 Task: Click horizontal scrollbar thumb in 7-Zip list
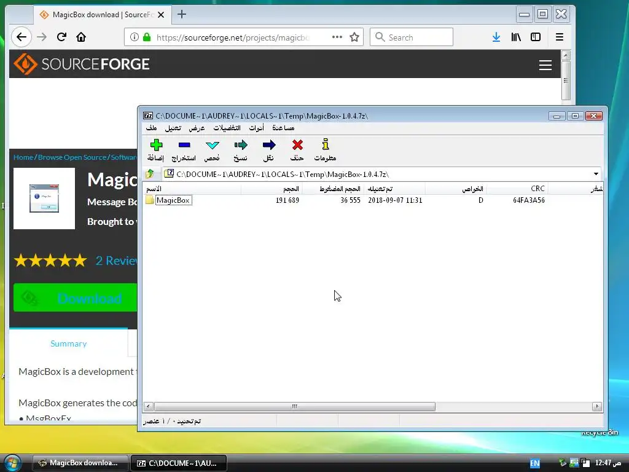pyautogui.click(x=294, y=407)
